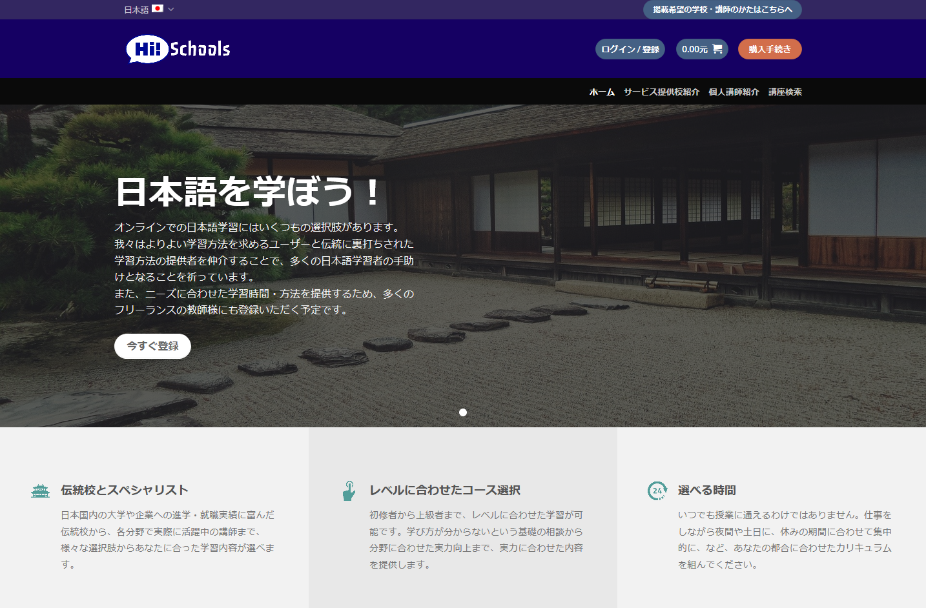Image resolution: width=926 pixels, height=608 pixels.
Task: Open the shopping cart showing 0.00元
Action: 702,49
